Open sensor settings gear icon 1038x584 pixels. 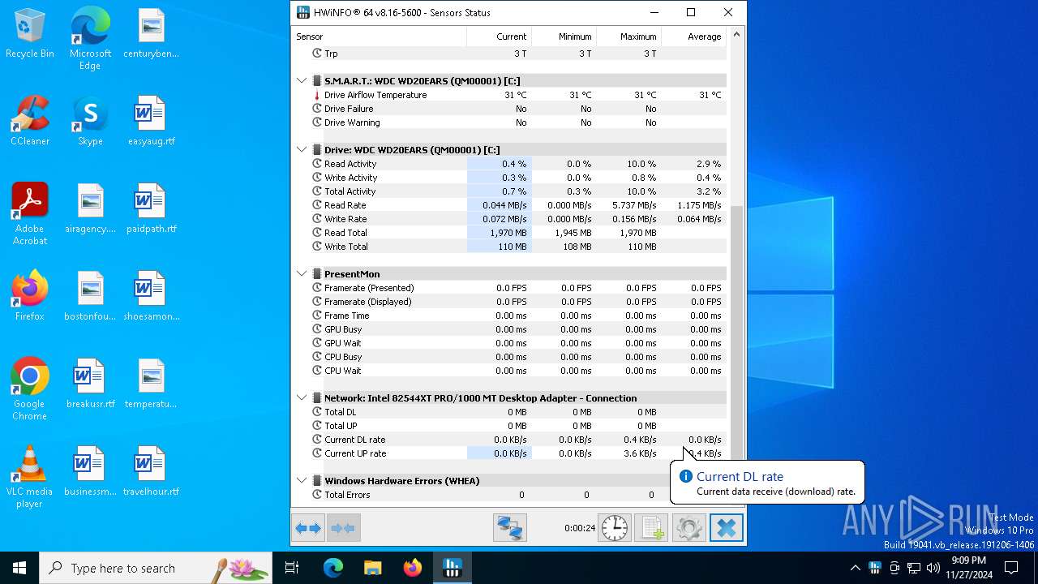(688, 528)
